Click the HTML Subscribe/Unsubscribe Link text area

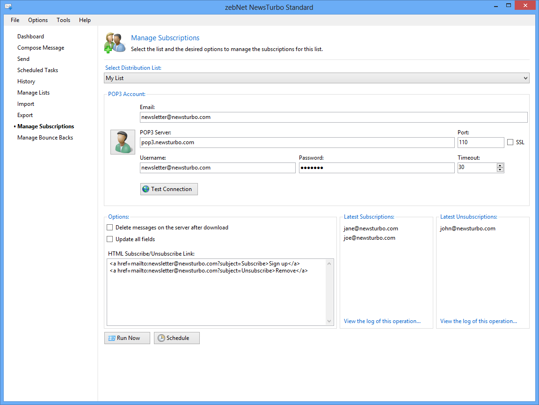216,292
